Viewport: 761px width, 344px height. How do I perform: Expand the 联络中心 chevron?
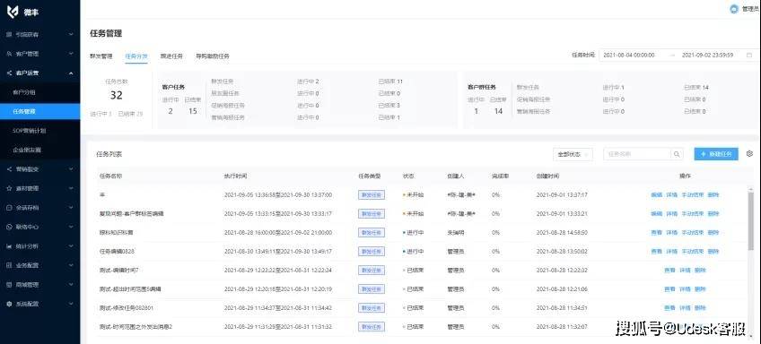coord(71,227)
